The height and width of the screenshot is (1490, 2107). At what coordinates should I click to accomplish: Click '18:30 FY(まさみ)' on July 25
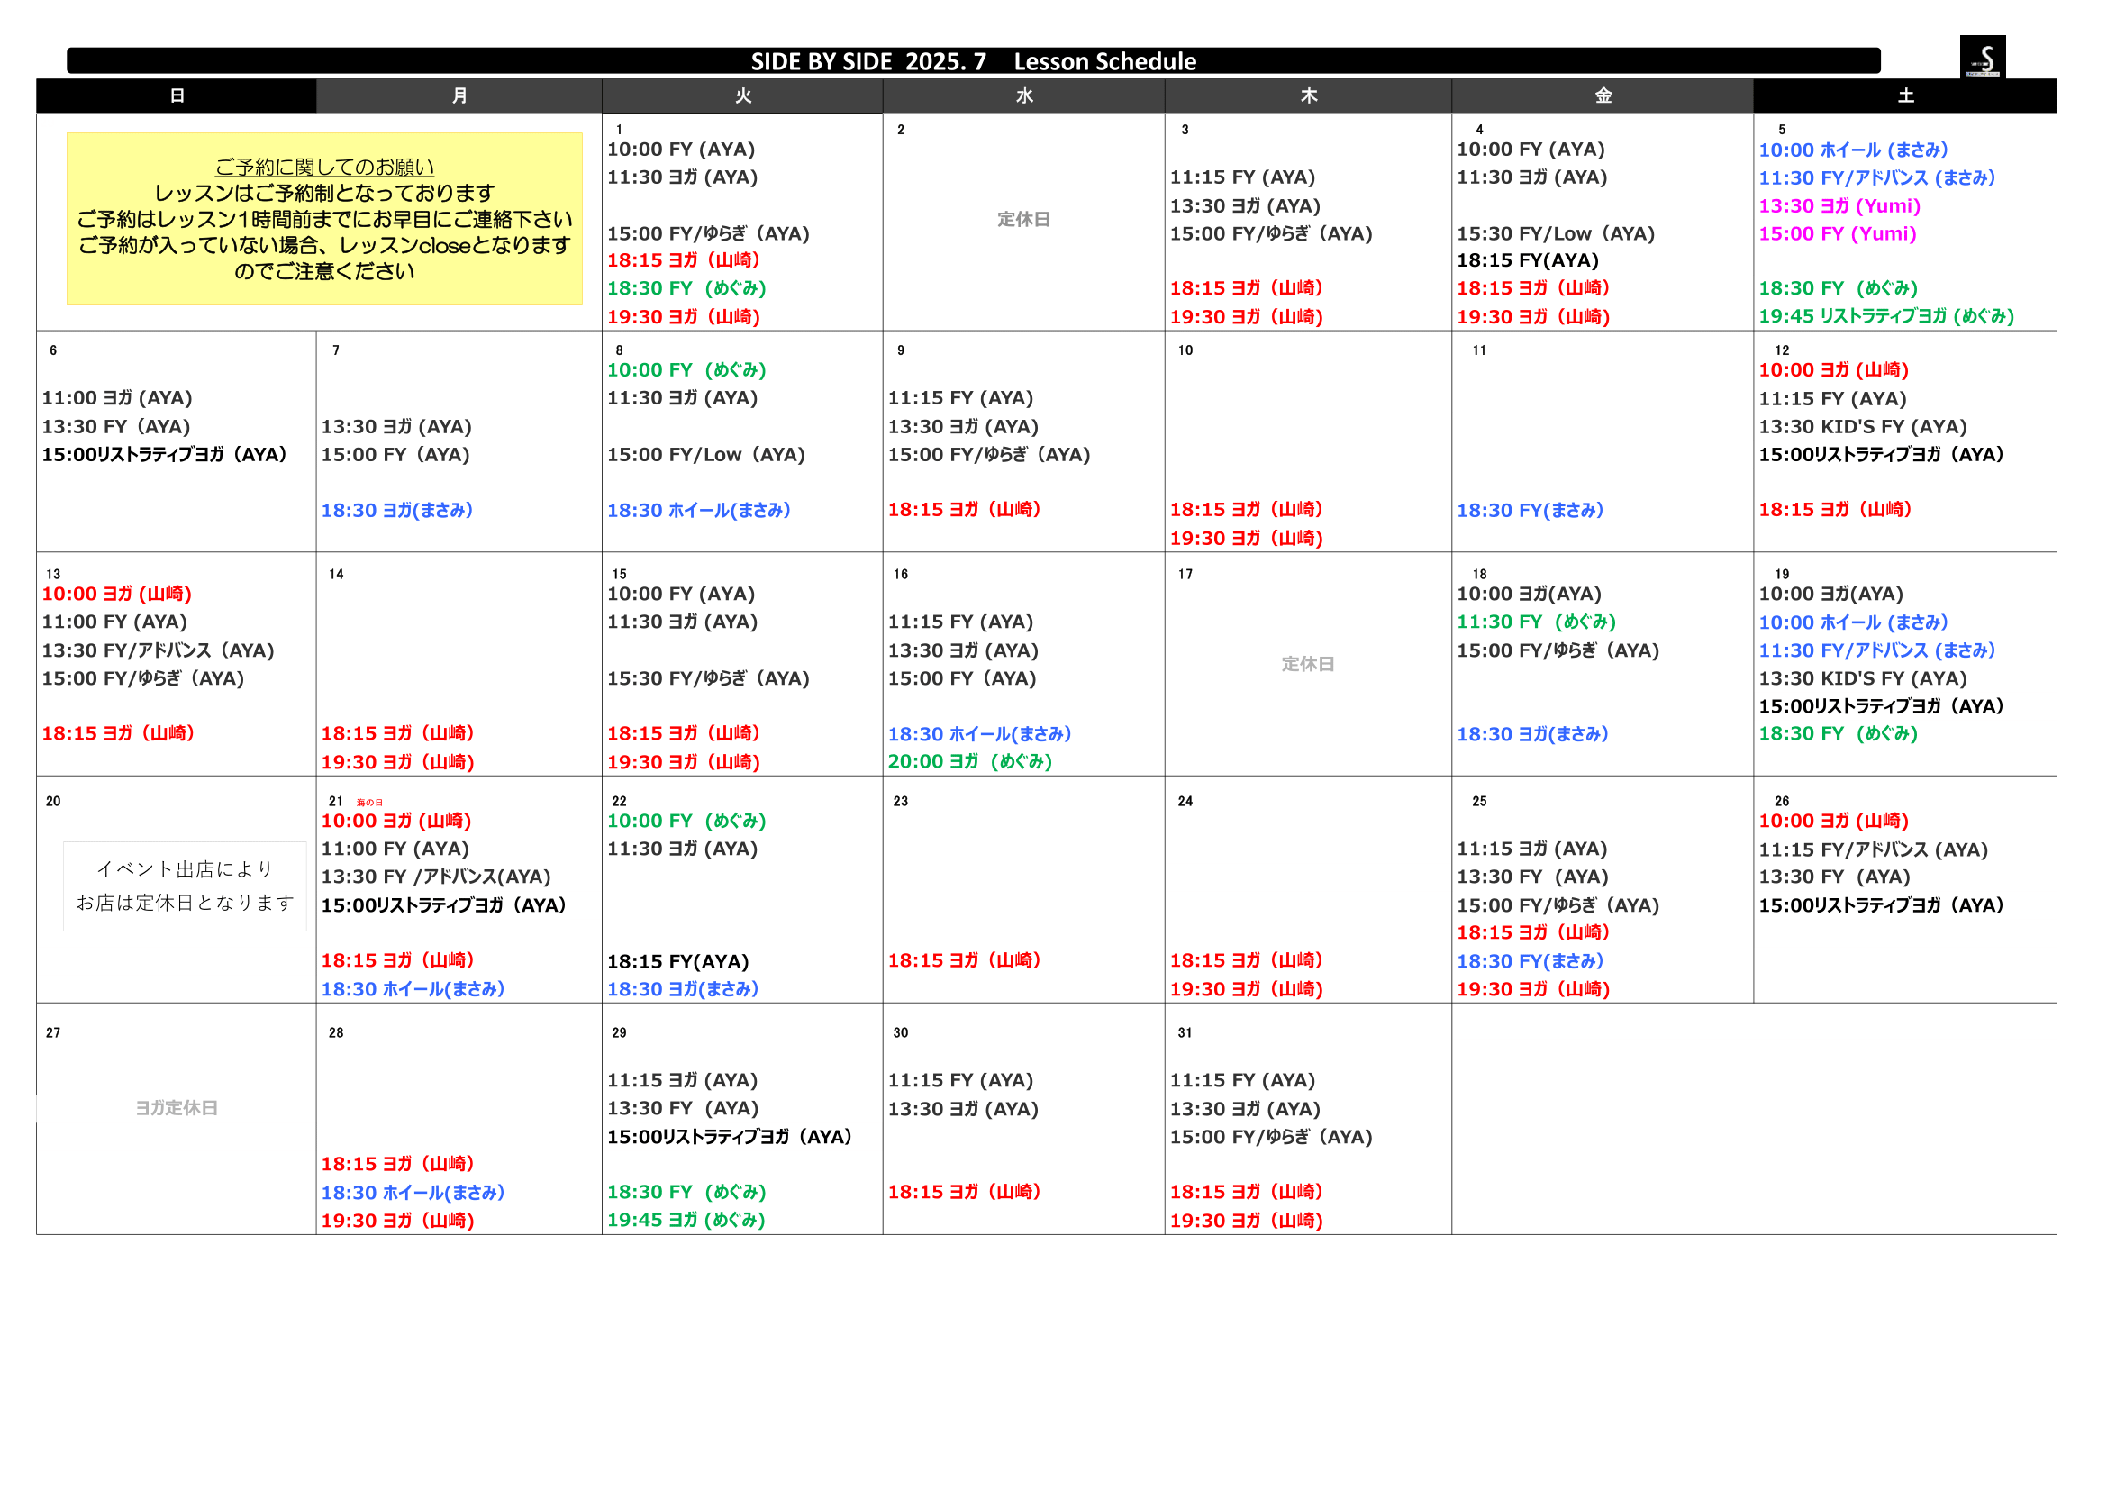coord(1530,960)
